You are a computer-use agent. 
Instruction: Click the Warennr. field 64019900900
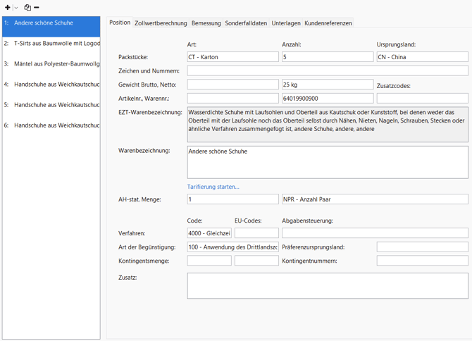pos(328,99)
